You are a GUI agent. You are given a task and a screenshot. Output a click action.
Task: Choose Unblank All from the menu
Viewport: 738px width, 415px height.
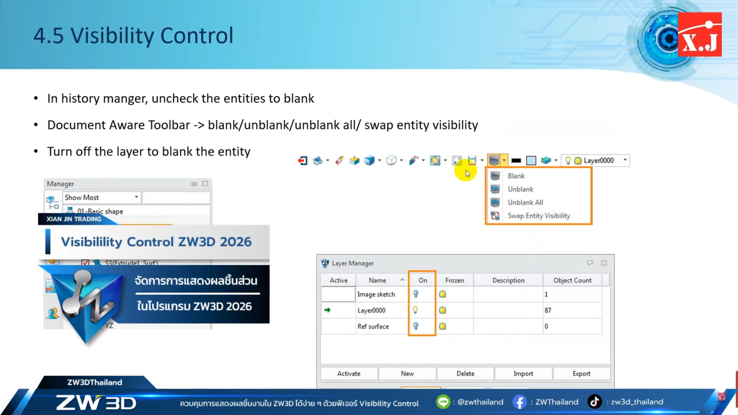(x=525, y=202)
